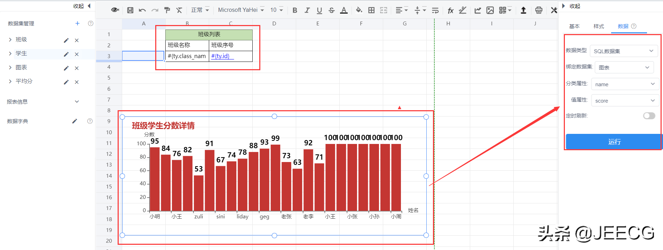Screen dimensions: 663x250
Task: Toggle underline formatting
Action: 319,10
